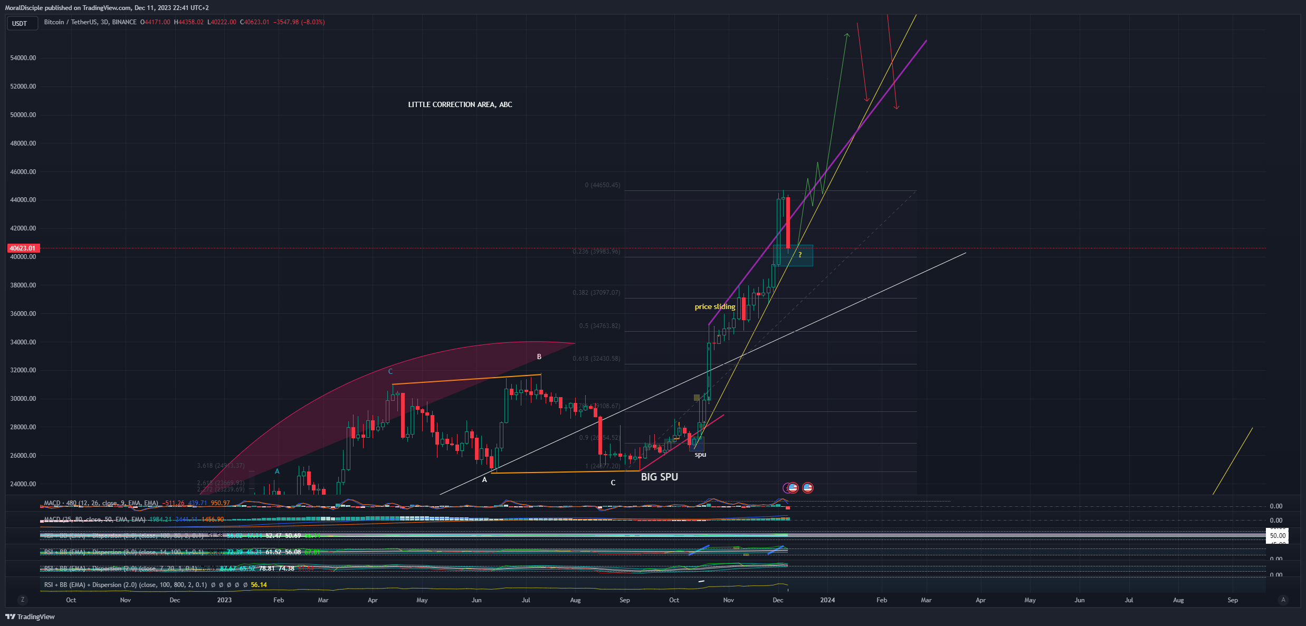Viewport: 1306px width, 626px height.
Task: Click the 54000.00 price axis label
Action: (23, 58)
